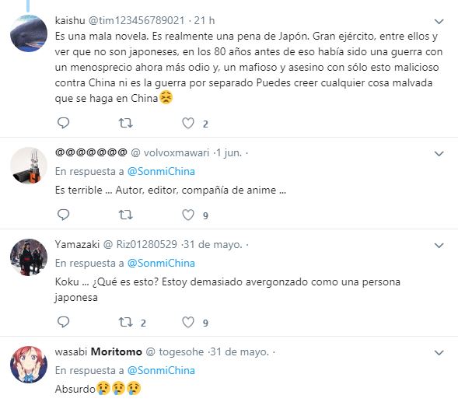Open options chevron on wasabi Moritomo's tweet
This screenshot has width=458, height=402.
coord(439,353)
